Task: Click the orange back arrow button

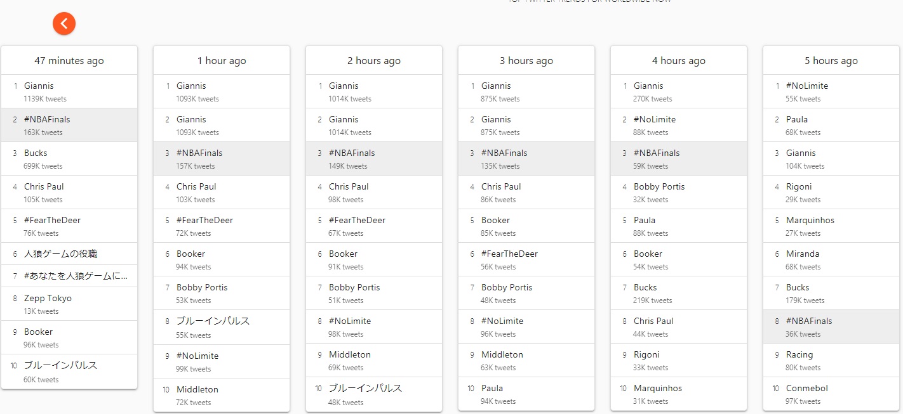Action: click(x=64, y=23)
